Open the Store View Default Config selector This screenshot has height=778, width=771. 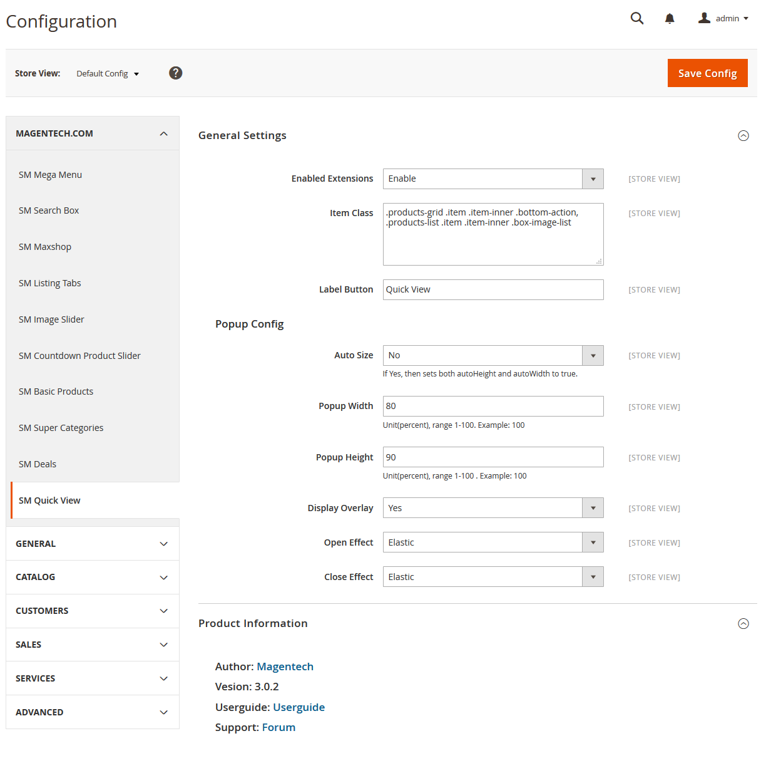tap(108, 74)
